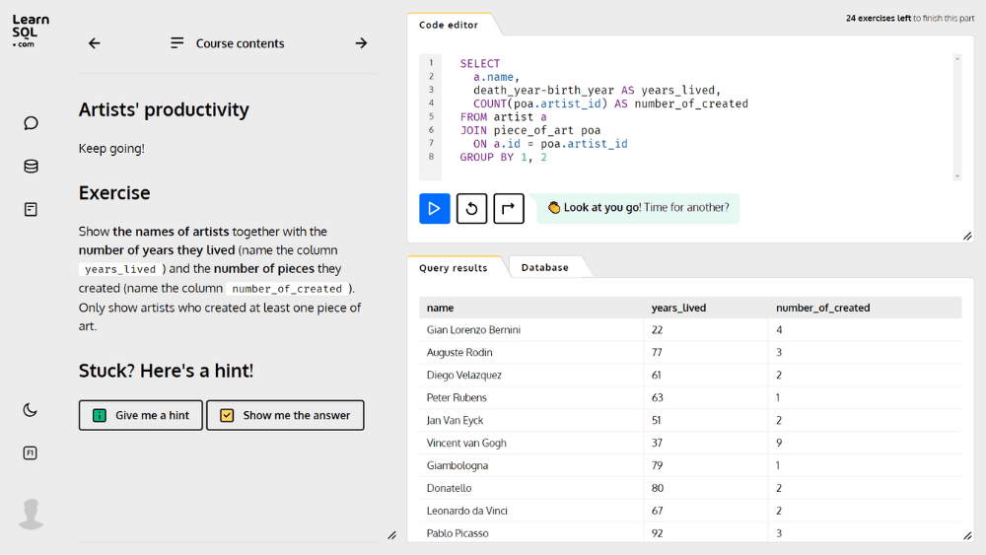Toggle dark mode with moon icon

(x=31, y=410)
